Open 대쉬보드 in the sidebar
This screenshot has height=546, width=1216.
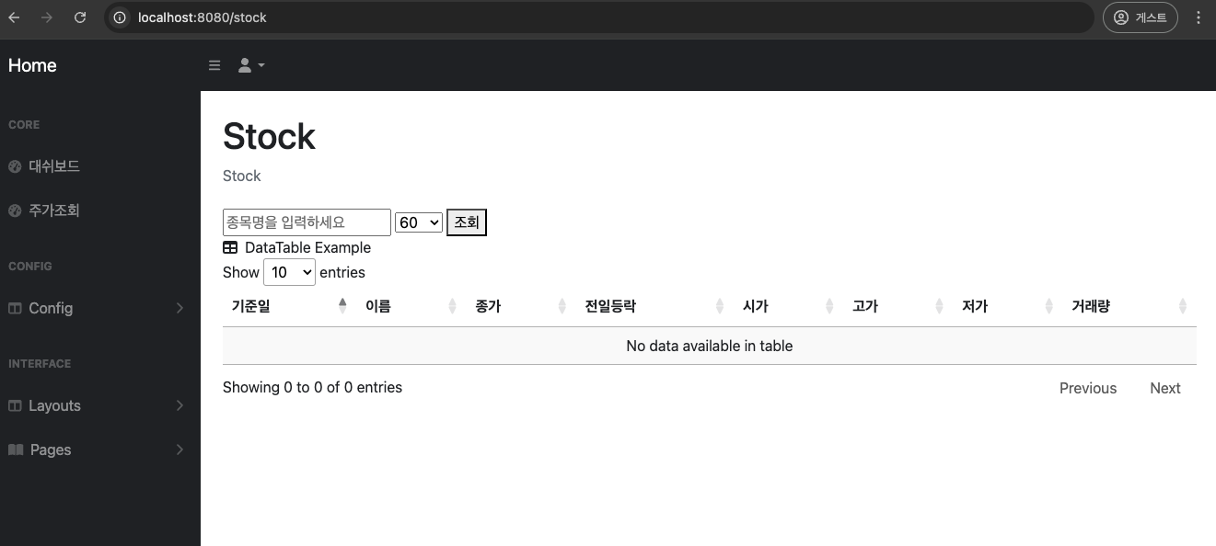(100, 166)
